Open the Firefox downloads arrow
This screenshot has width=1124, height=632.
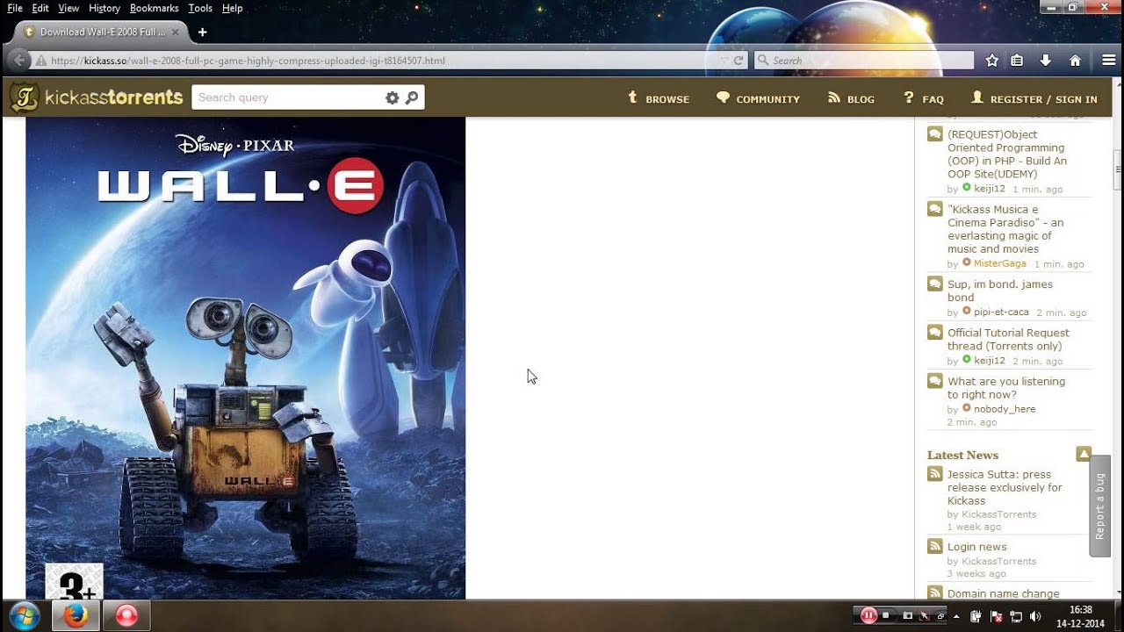pyautogui.click(x=1045, y=61)
